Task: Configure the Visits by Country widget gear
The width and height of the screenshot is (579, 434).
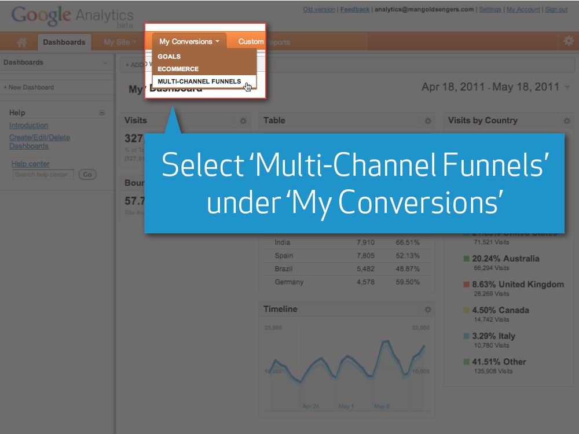Action: point(567,121)
